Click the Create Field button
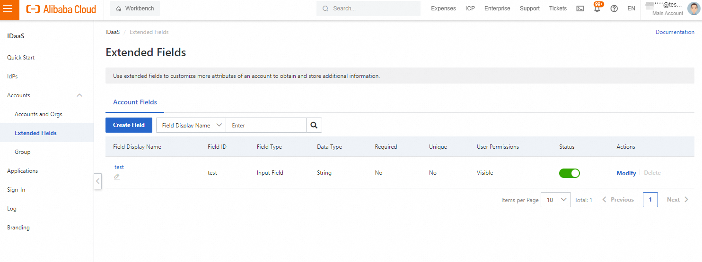Viewport: 702px width, 262px height. pyautogui.click(x=129, y=125)
